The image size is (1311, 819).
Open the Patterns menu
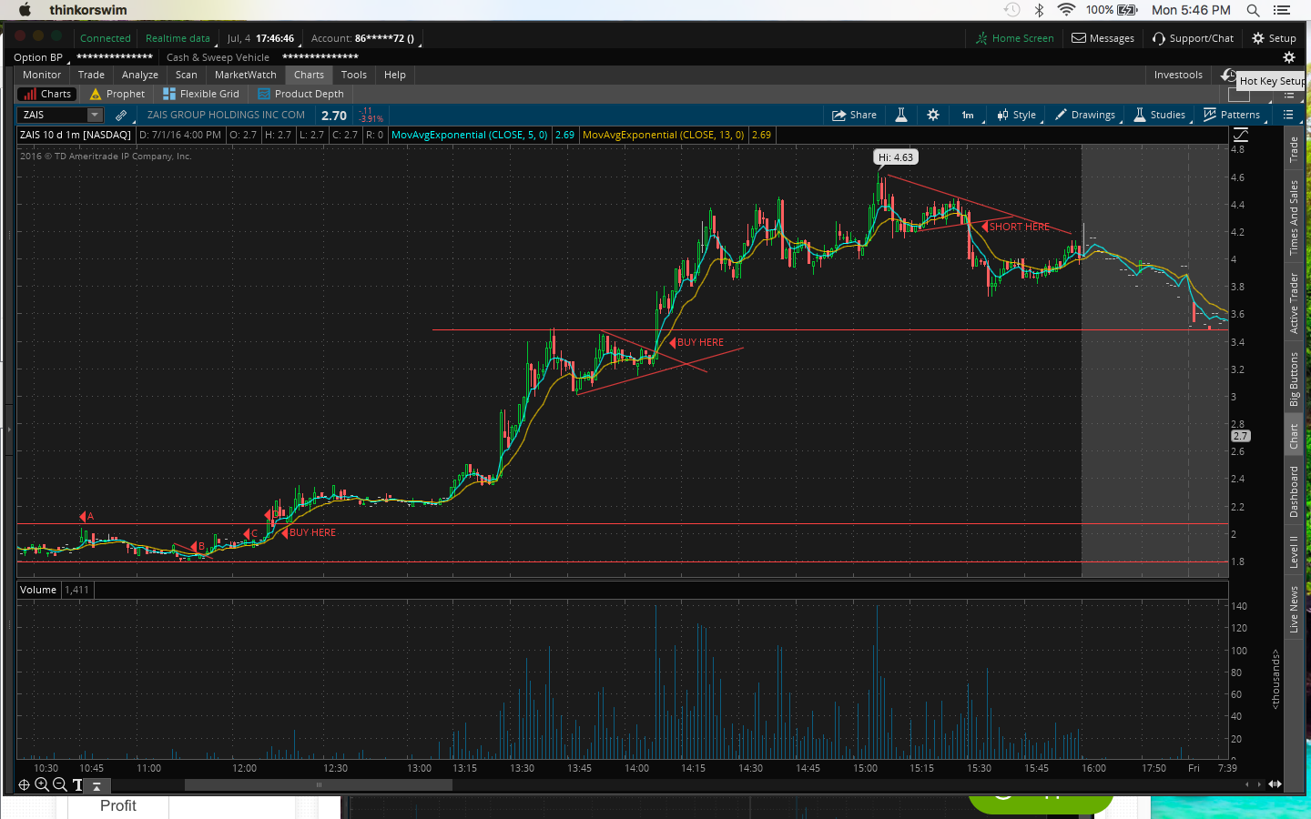(x=1233, y=115)
